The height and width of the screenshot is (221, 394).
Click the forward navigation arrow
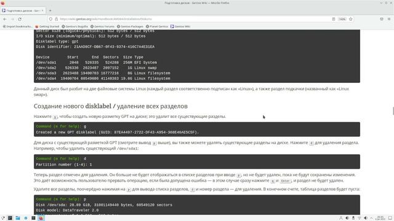[x=12, y=19]
